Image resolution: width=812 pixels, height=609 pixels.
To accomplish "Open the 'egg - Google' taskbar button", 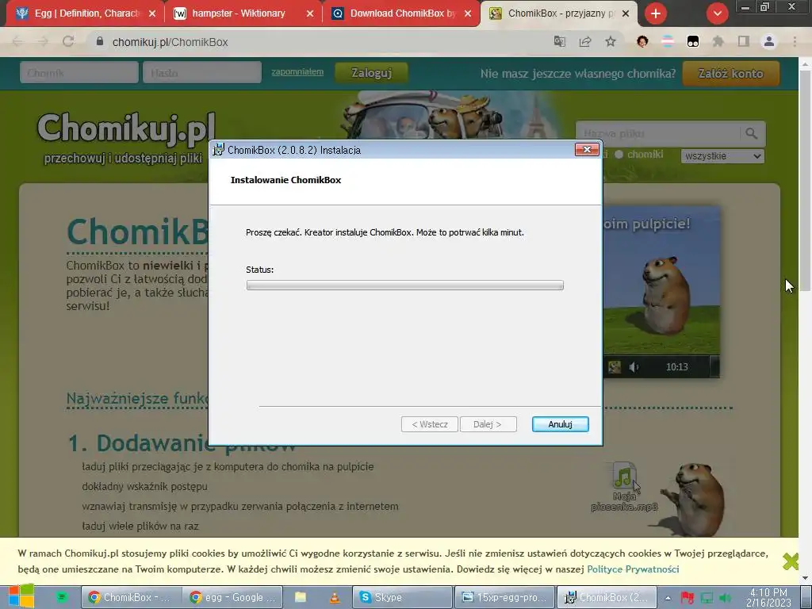I will pyautogui.click(x=233, y=597).
